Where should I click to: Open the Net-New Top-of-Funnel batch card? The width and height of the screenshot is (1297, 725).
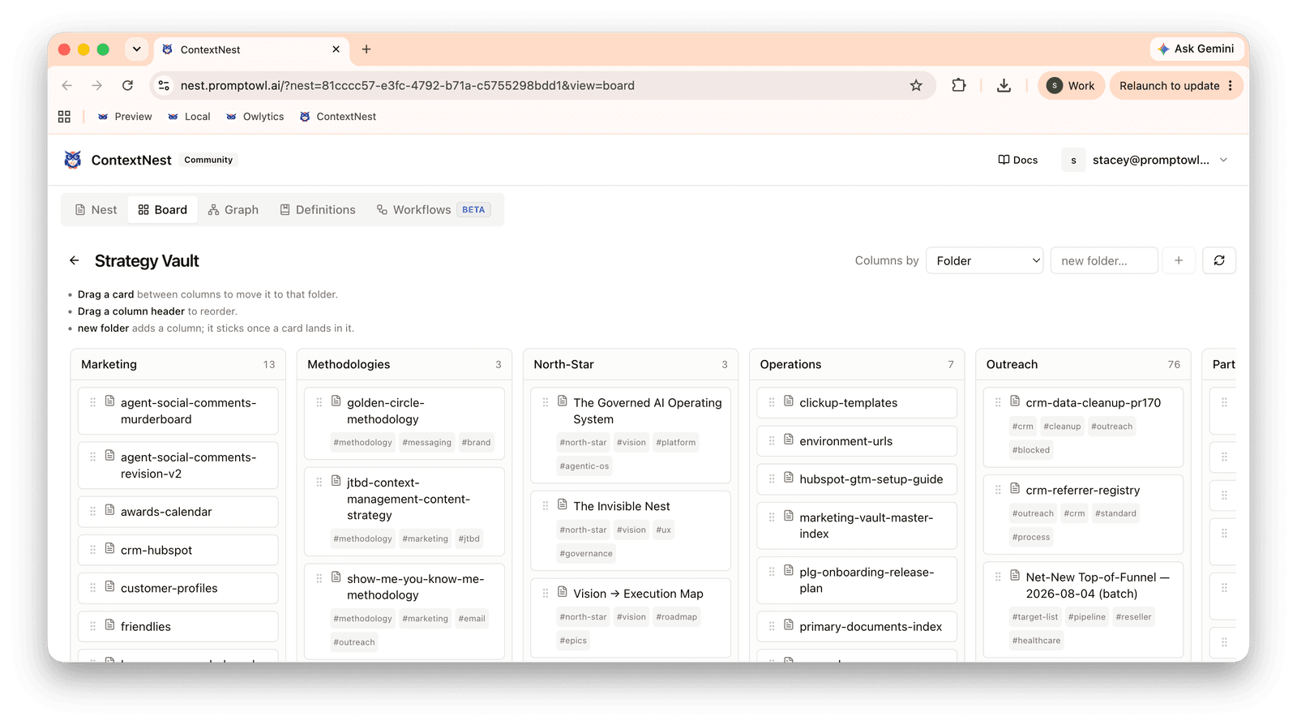1083,609
